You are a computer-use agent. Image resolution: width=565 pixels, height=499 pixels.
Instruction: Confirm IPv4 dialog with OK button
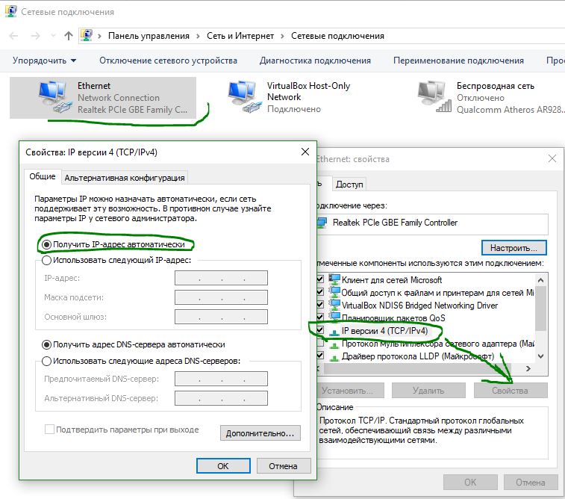(223, 466)
